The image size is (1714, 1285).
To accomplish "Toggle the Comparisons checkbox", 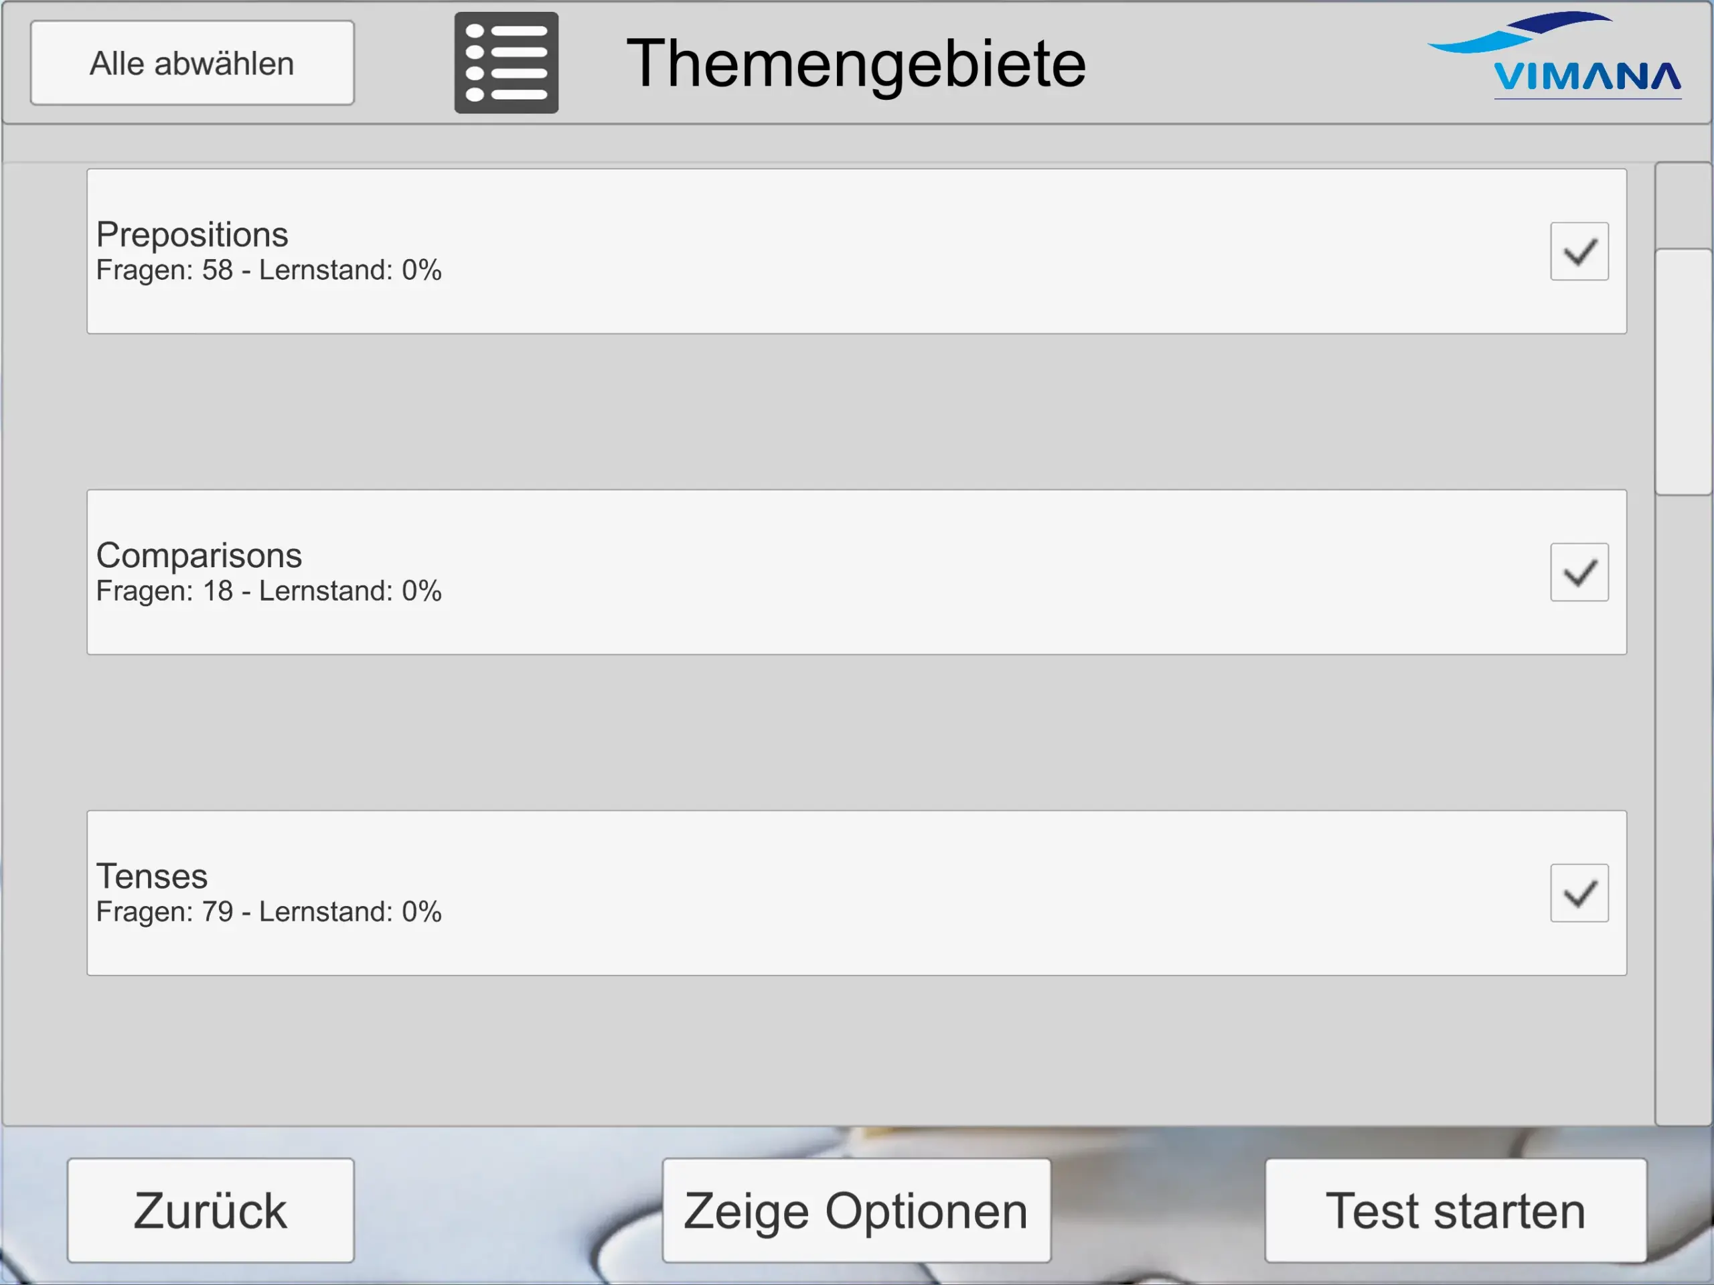I will (x=1578, y=573).
